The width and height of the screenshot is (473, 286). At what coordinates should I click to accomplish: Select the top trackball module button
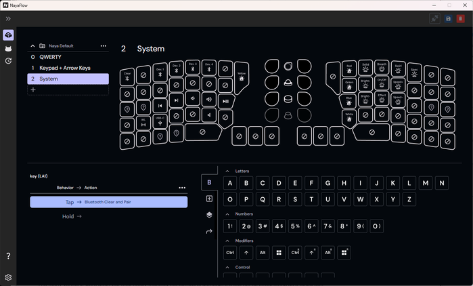(288, 66)
